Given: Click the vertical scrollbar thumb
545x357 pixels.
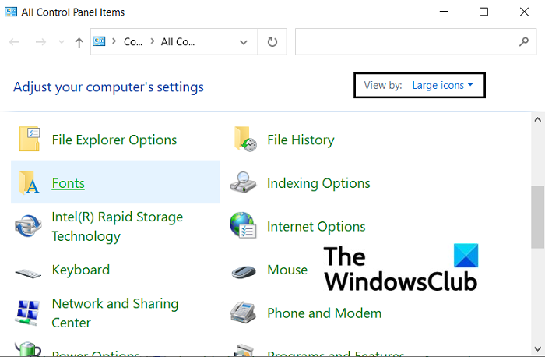Looking at the screenshot, I should 537,217.
